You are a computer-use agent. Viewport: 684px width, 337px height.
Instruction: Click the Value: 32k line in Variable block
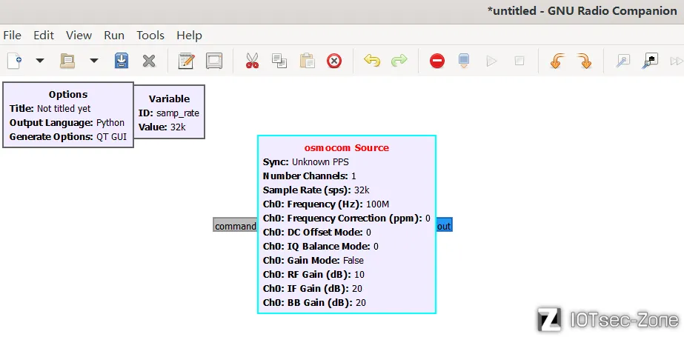[x=162, y=127]
